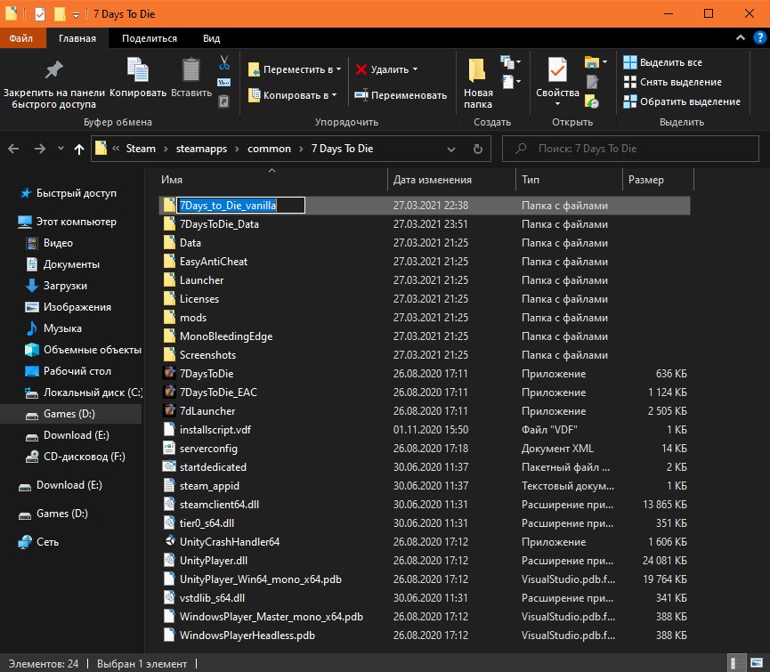Click Обратить выделение
770x672 pixels.
(682, 101)
